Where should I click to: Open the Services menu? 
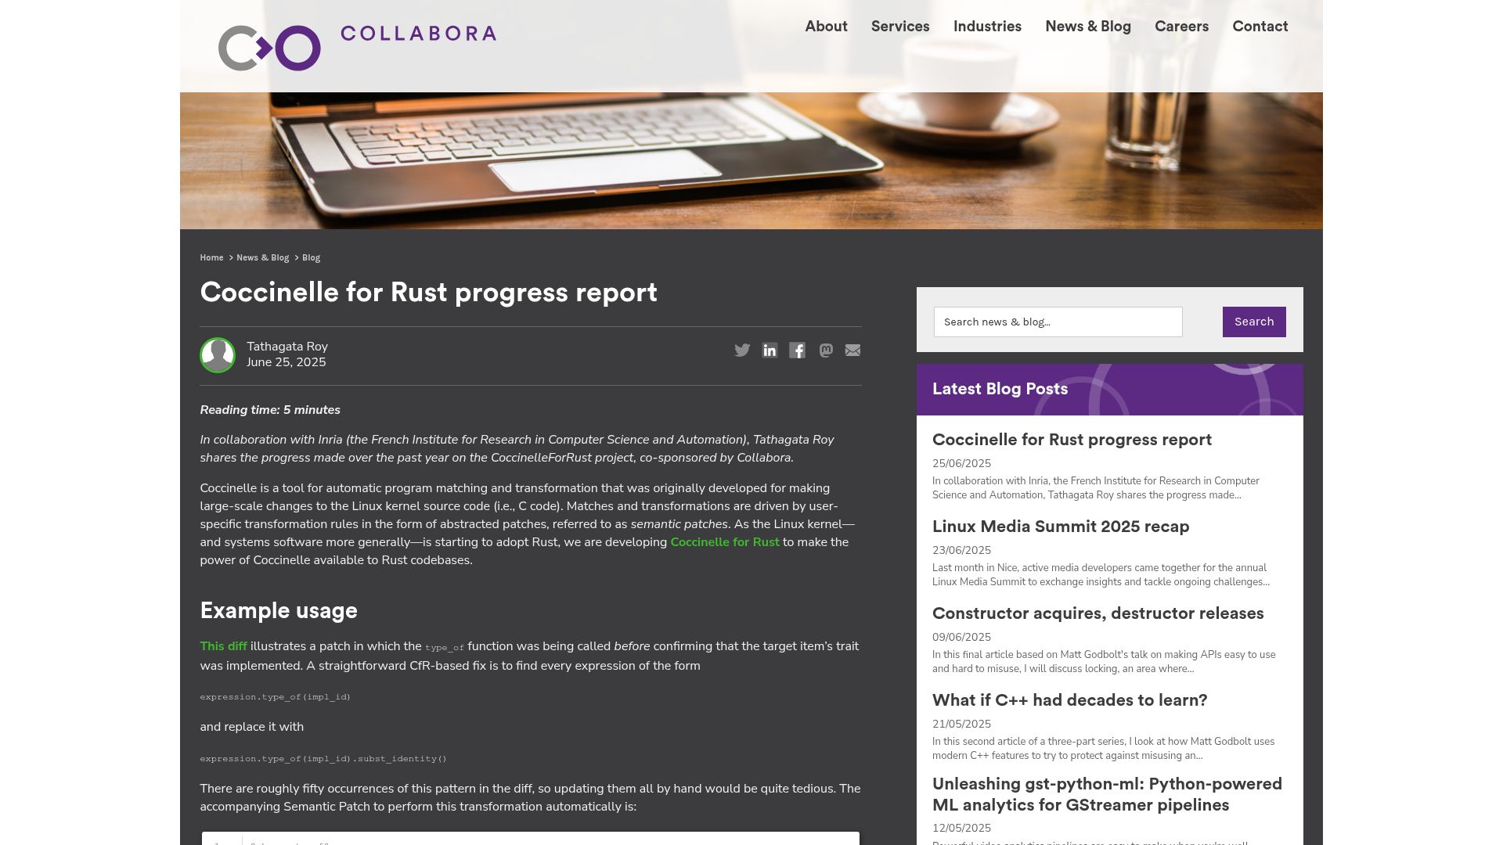[900, 27]
